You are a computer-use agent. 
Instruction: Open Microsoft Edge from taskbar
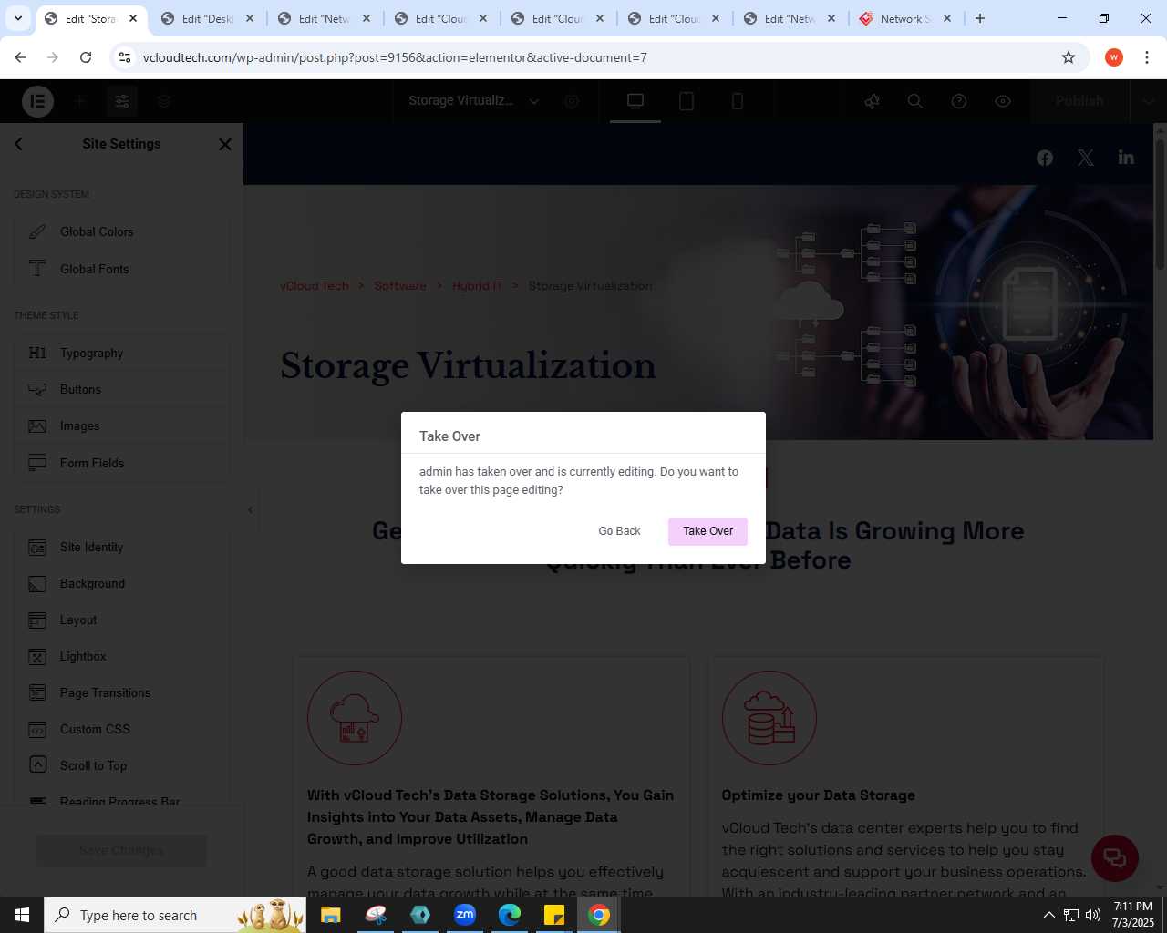click(510, 915)
